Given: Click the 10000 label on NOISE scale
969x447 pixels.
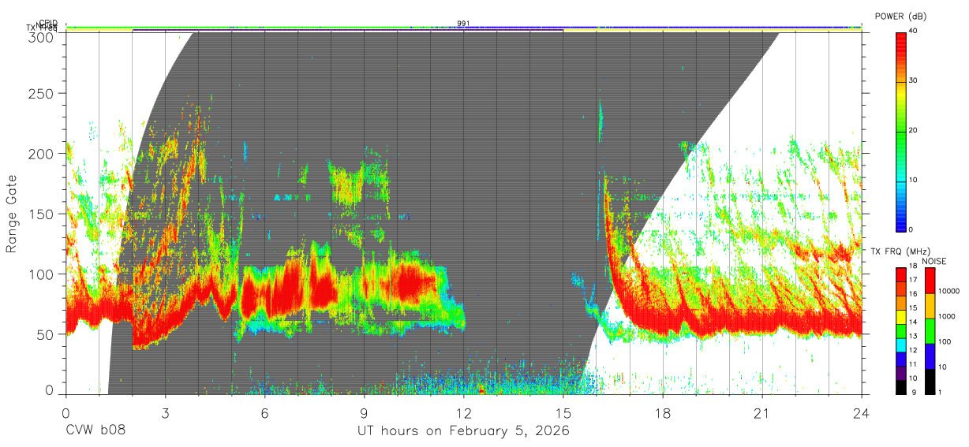Looking at the screenshot, I should coord(948,292).
